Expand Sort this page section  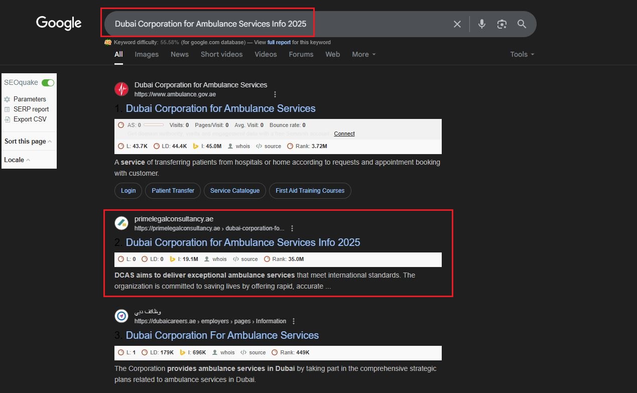[28, 142]
